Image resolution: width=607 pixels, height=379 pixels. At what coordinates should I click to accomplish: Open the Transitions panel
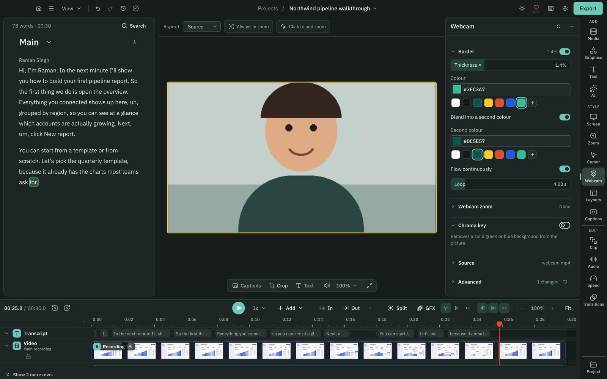click(593, 300)
